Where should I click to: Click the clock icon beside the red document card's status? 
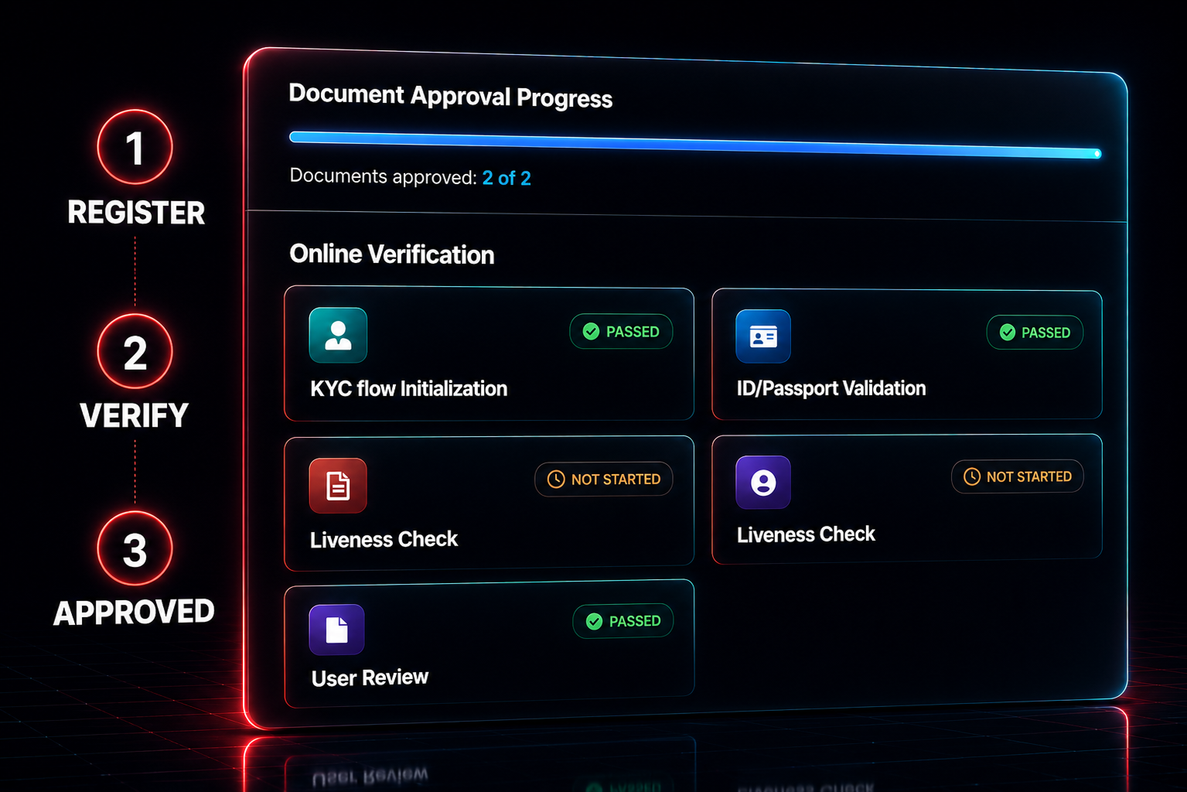pyautogui.click(x=556, y=480)
